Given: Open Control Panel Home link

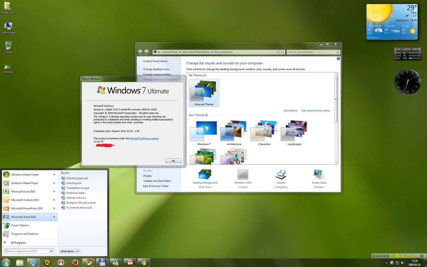Looking at the screenshot, I should tap(155, 61).
